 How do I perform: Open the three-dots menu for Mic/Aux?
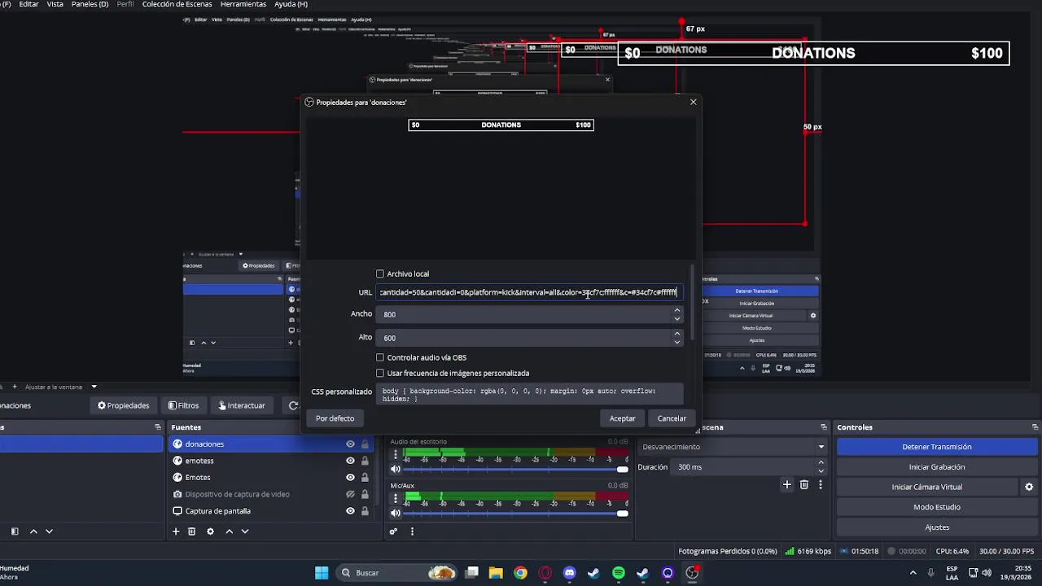point(396,498)
